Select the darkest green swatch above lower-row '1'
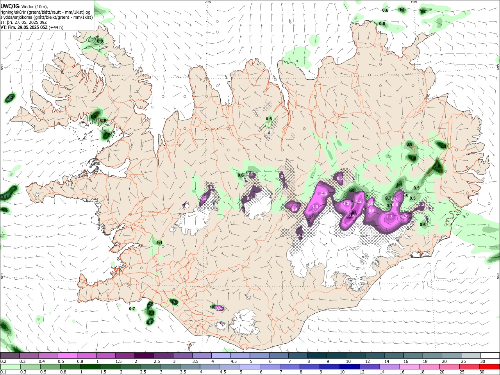 (90, 366)
